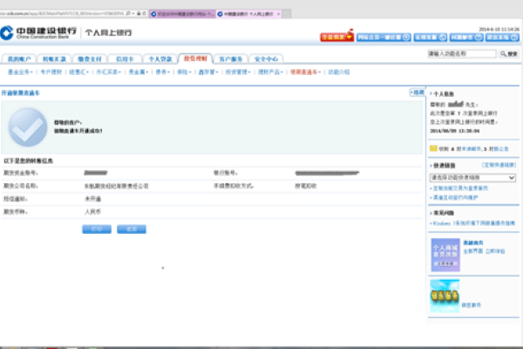This screenshot has height=349, width=523.
Task: Open the mail envelope message icon
Action: (x=434, y=148)
